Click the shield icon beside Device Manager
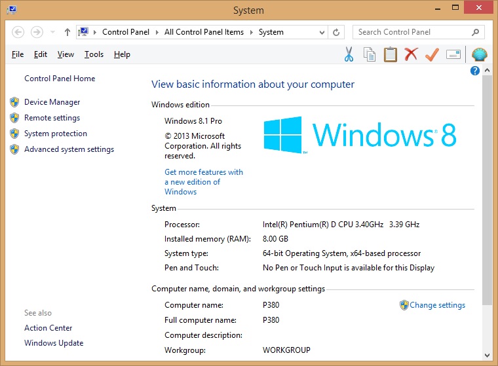 [14, 102]
